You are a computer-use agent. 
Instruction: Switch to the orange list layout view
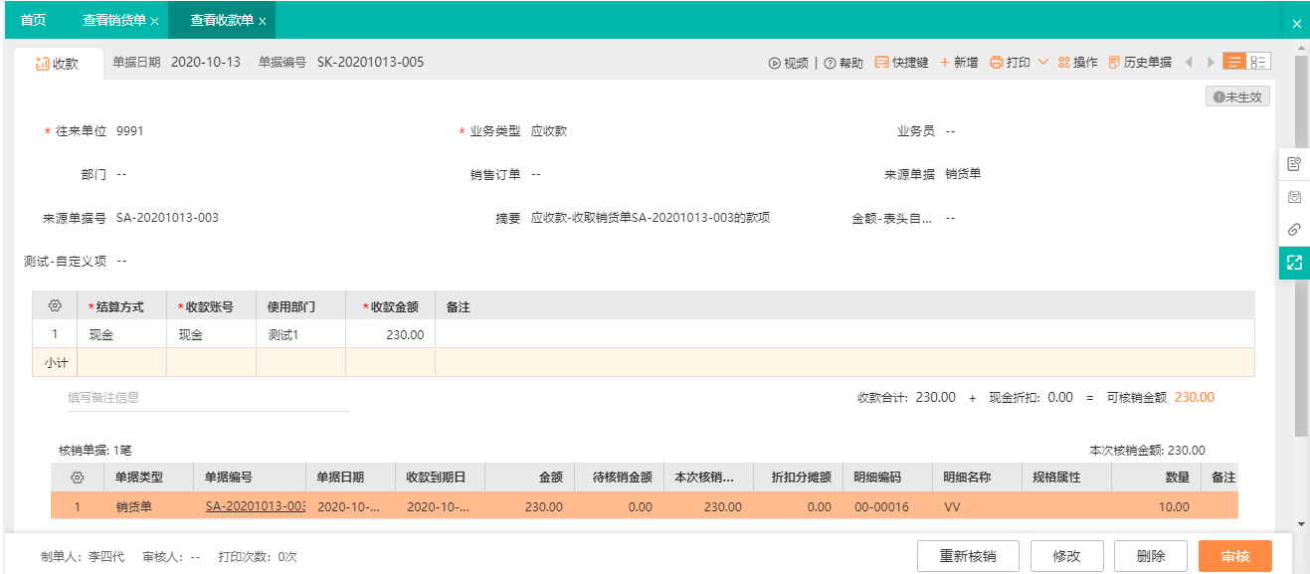(1234, 62)
